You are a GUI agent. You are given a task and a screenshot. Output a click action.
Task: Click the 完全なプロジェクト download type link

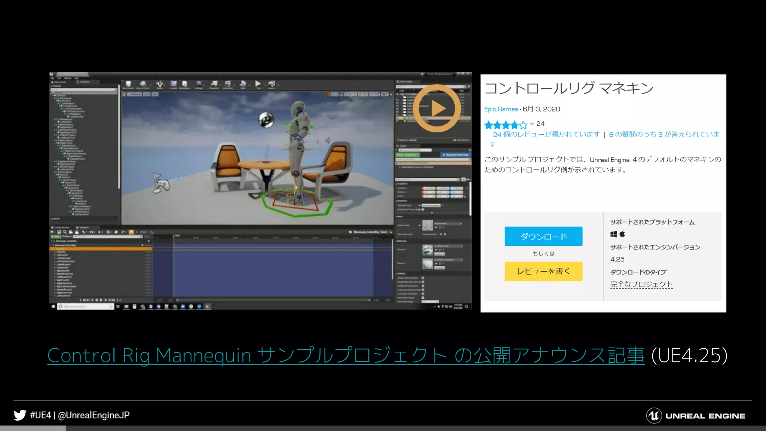click(x=641, y=284)
